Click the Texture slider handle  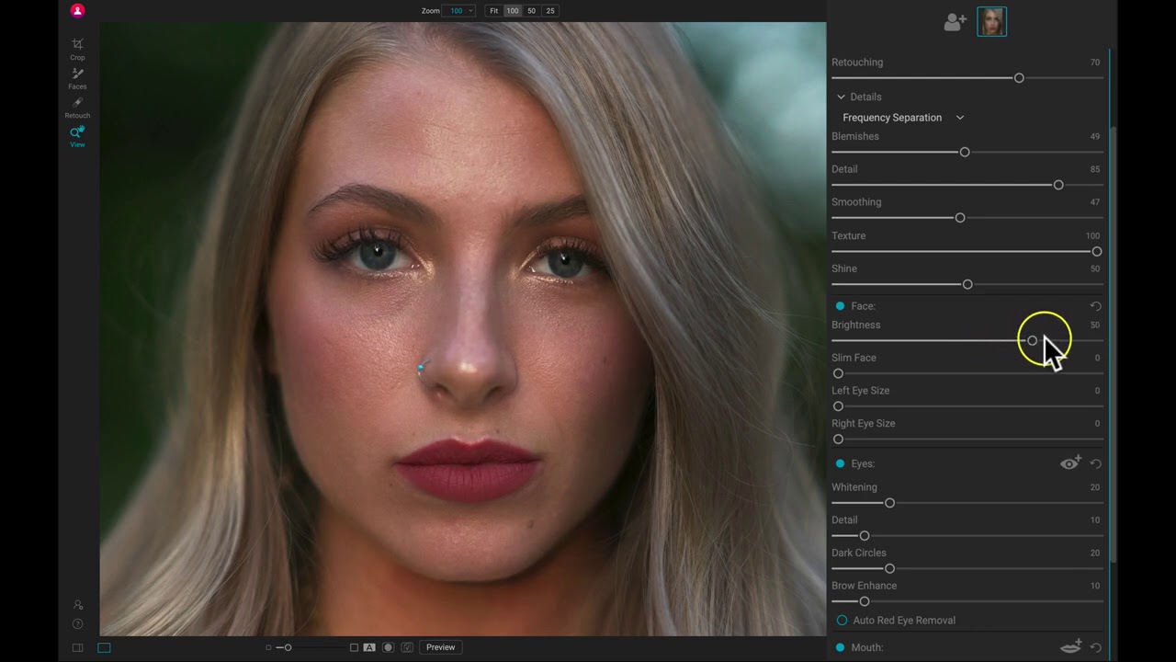pyautogui.click(x=1097, y=251)
